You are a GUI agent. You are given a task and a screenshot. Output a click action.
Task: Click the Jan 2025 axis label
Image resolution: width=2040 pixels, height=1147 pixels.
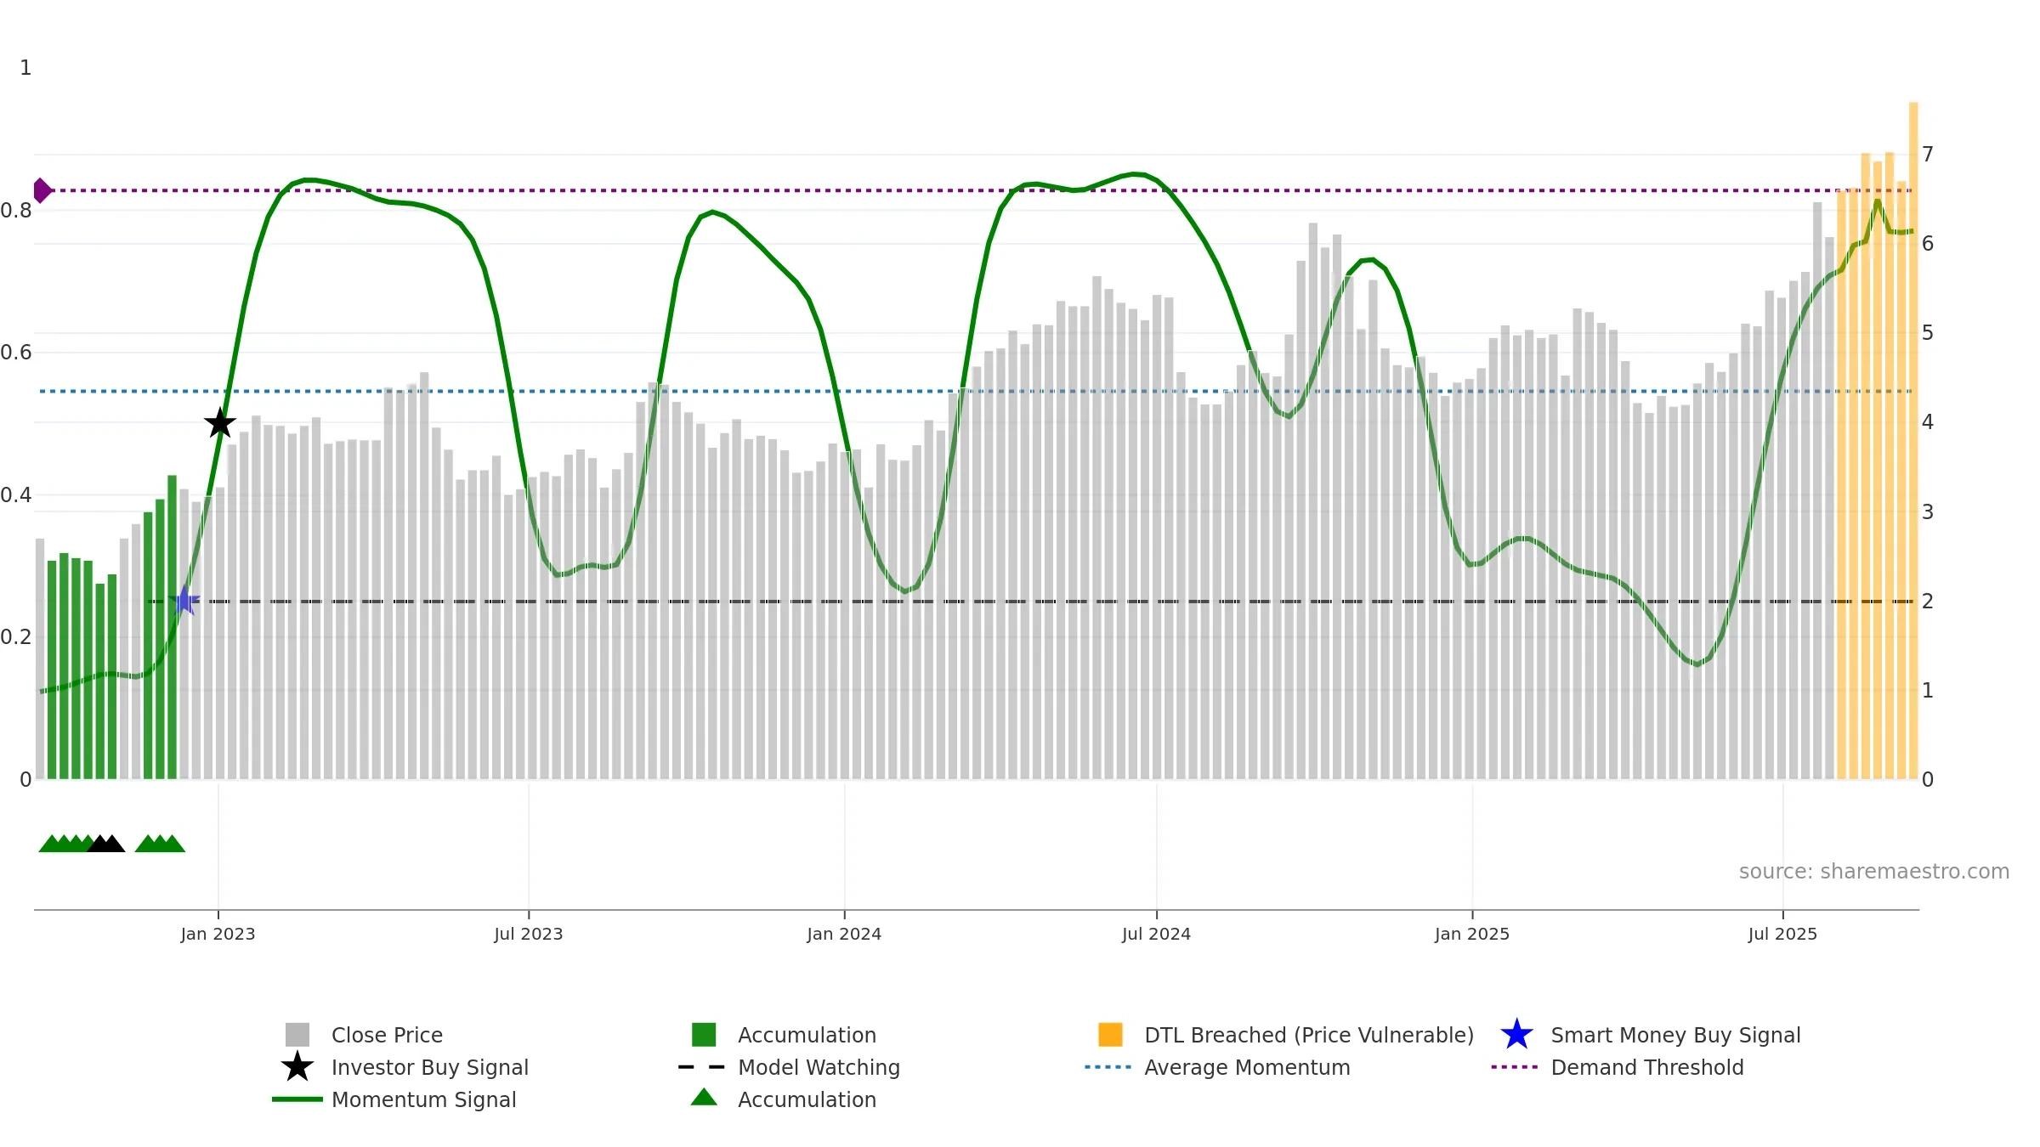(x=1472, y=935)
